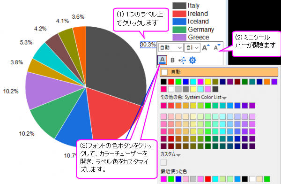Select the 10.2% label beside the purple slice
Screen dimensions: 281x184
(x=11, y=92)
